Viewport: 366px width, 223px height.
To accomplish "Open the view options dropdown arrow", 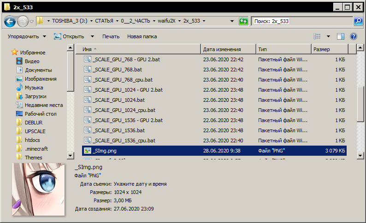I will click(328, 36).
